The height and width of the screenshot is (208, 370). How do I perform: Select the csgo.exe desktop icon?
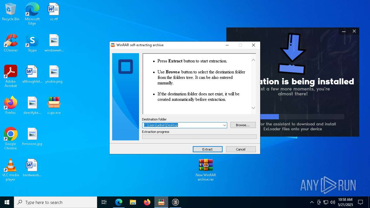point(54,105)
